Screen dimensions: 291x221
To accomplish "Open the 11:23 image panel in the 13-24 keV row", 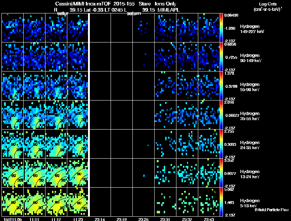I will tap(78, 173).
